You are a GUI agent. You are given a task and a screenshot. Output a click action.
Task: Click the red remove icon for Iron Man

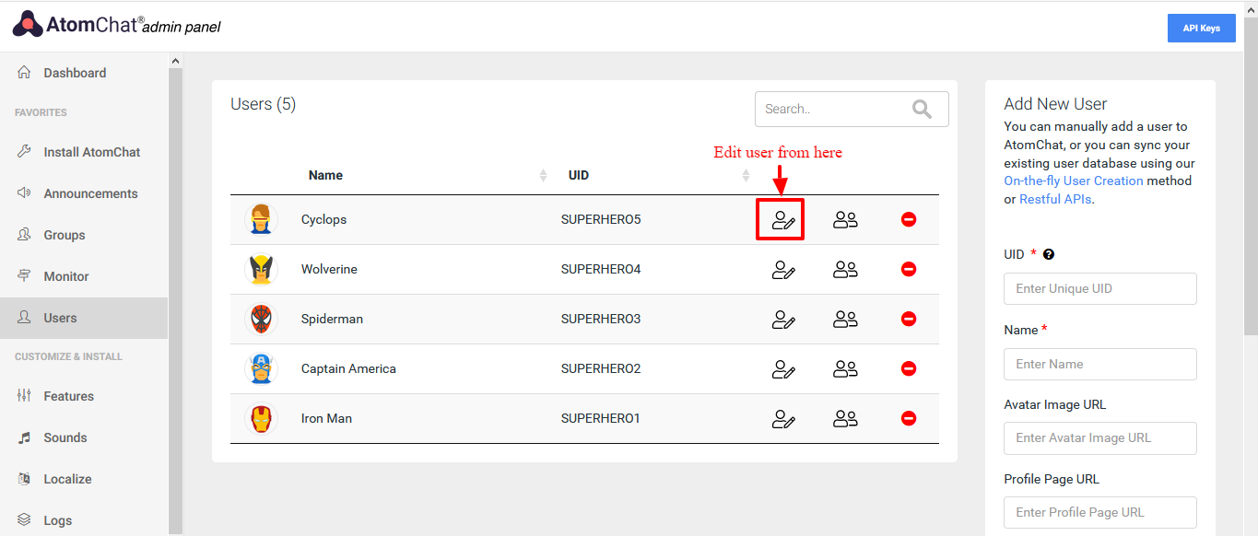[909, 418]
